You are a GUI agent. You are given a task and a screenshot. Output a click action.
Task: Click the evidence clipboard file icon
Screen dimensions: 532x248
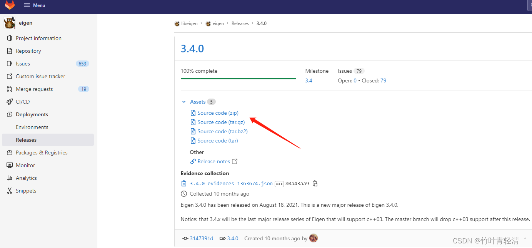[x=184, y=184]
